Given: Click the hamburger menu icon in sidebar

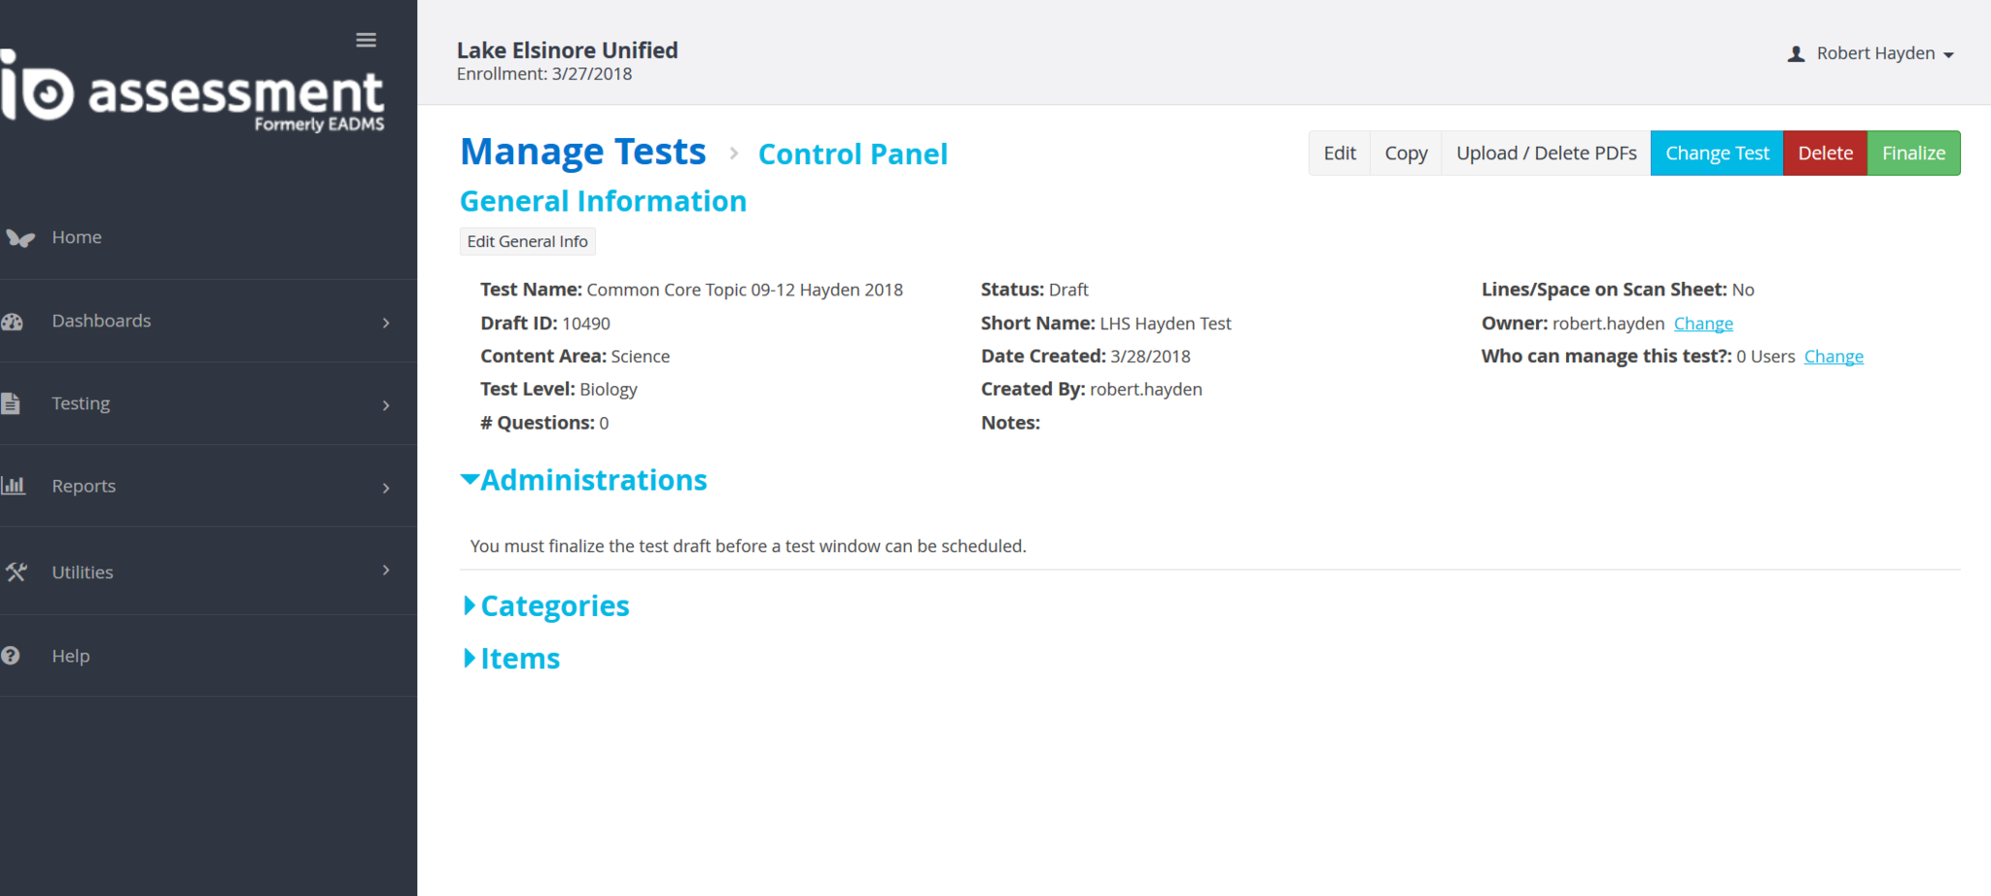Looking at the screenshot, I should click(366, 40).
